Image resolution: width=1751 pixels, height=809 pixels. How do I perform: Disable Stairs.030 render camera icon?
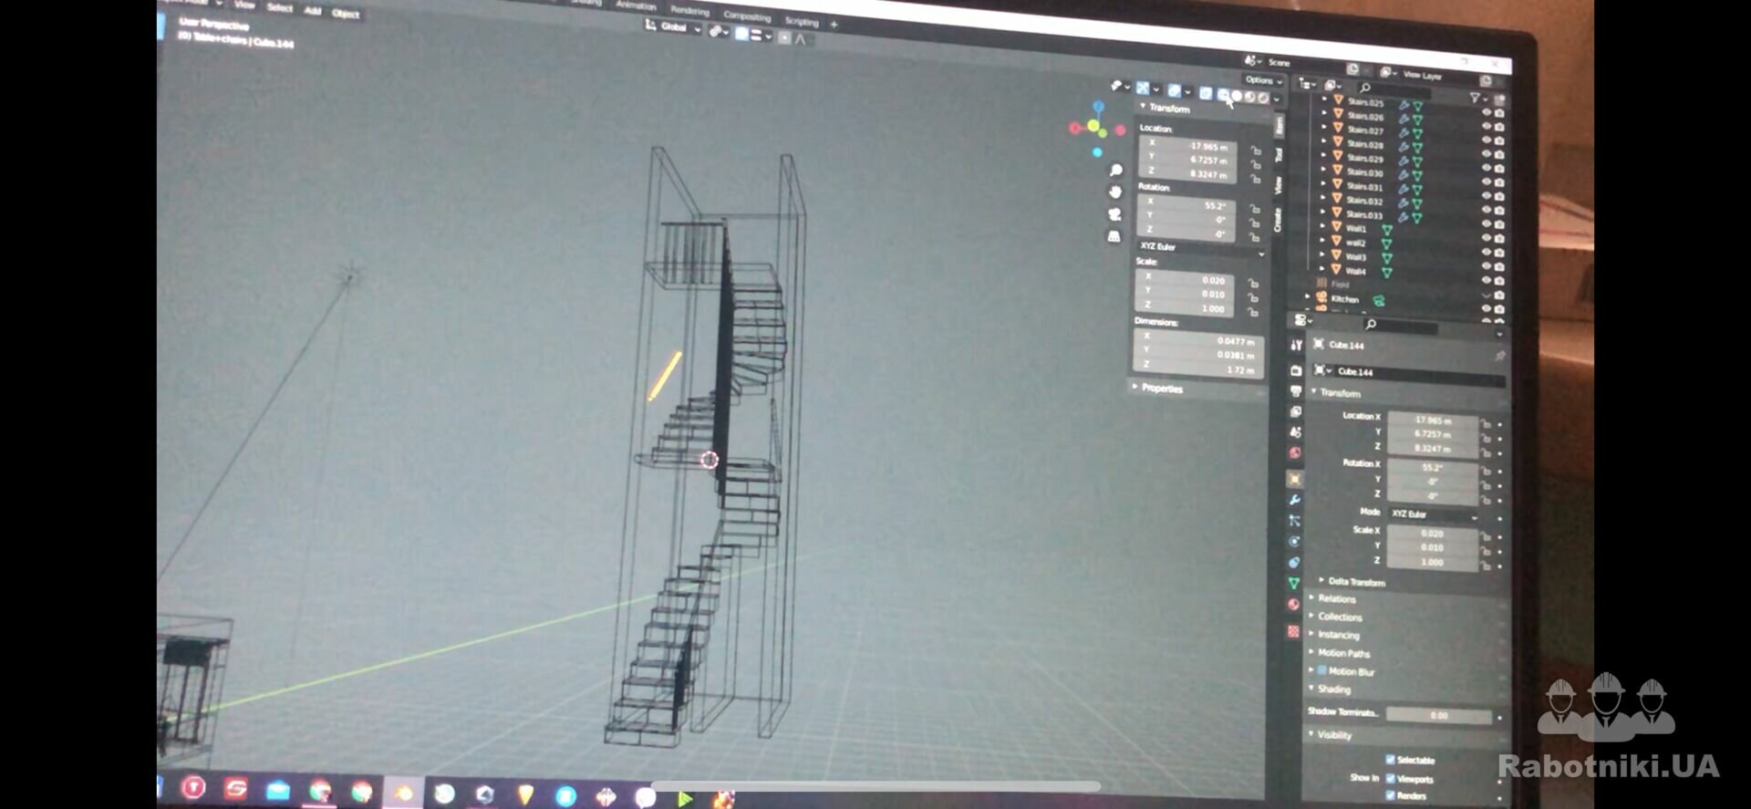(x=1498, y=182)
